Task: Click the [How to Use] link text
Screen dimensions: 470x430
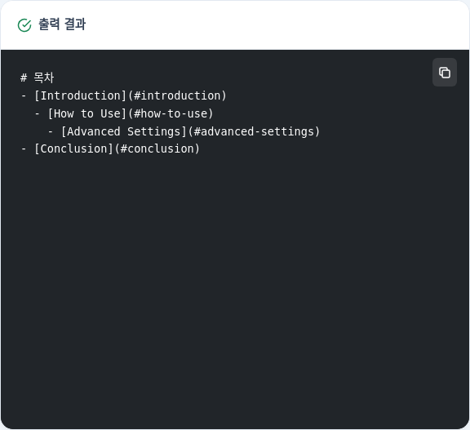Action: (87, 113)
